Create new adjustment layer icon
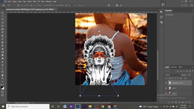Viewport: 194px width, 109px height. 179,102
